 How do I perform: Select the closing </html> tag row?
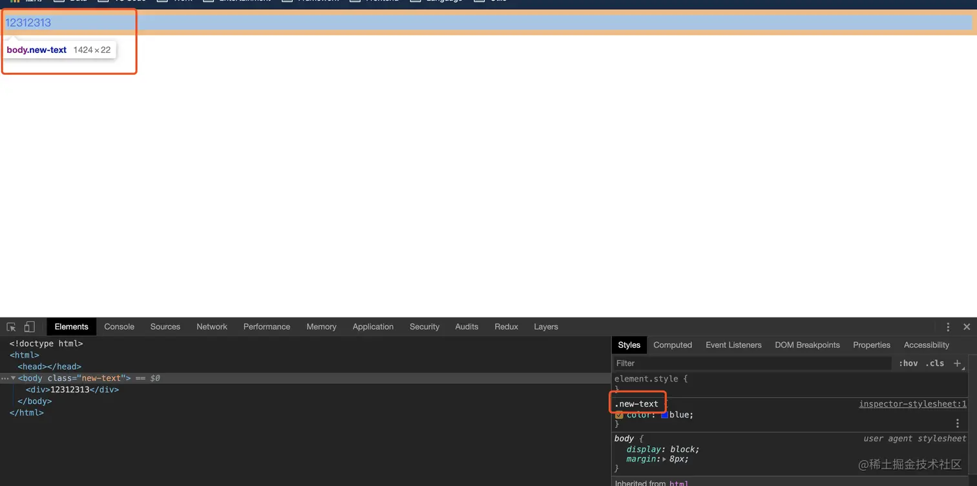tap(26, 413)
